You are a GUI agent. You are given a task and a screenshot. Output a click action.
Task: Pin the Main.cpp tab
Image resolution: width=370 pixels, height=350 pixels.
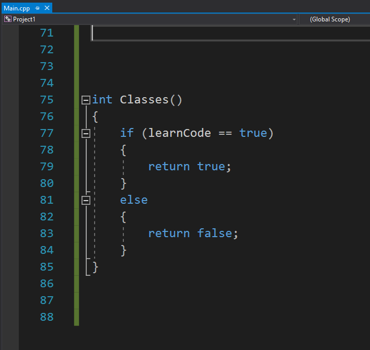tap(38, 8)
